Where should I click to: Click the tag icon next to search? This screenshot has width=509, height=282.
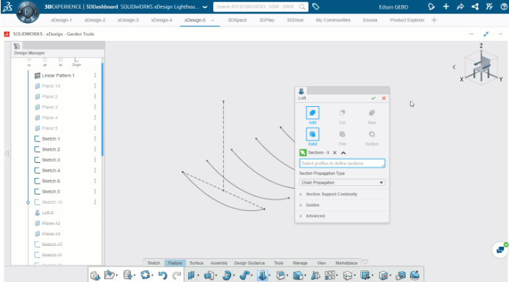tap(316, 6)
